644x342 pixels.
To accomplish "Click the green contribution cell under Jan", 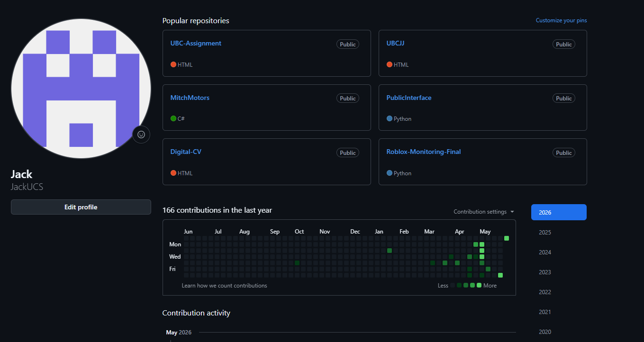I will tap(390, 250).
